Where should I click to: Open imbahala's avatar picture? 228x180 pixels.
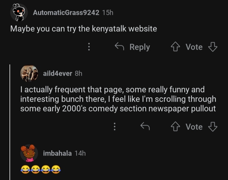point(29,154)
